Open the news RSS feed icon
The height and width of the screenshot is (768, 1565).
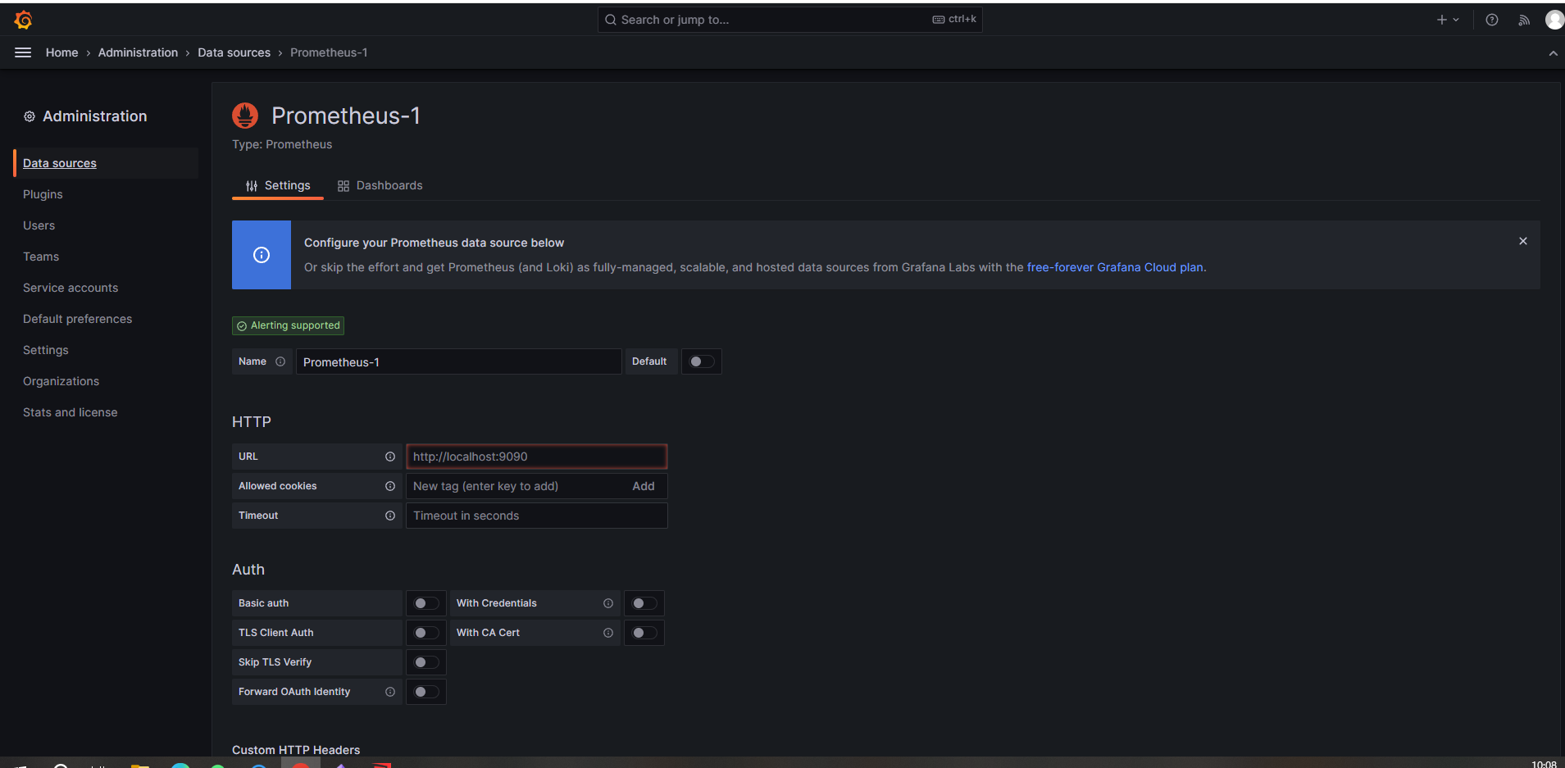point(1524,20)
